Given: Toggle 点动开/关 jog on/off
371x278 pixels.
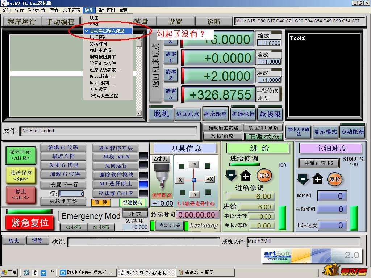Looking at the screenshot, I should tap(170, 225).
